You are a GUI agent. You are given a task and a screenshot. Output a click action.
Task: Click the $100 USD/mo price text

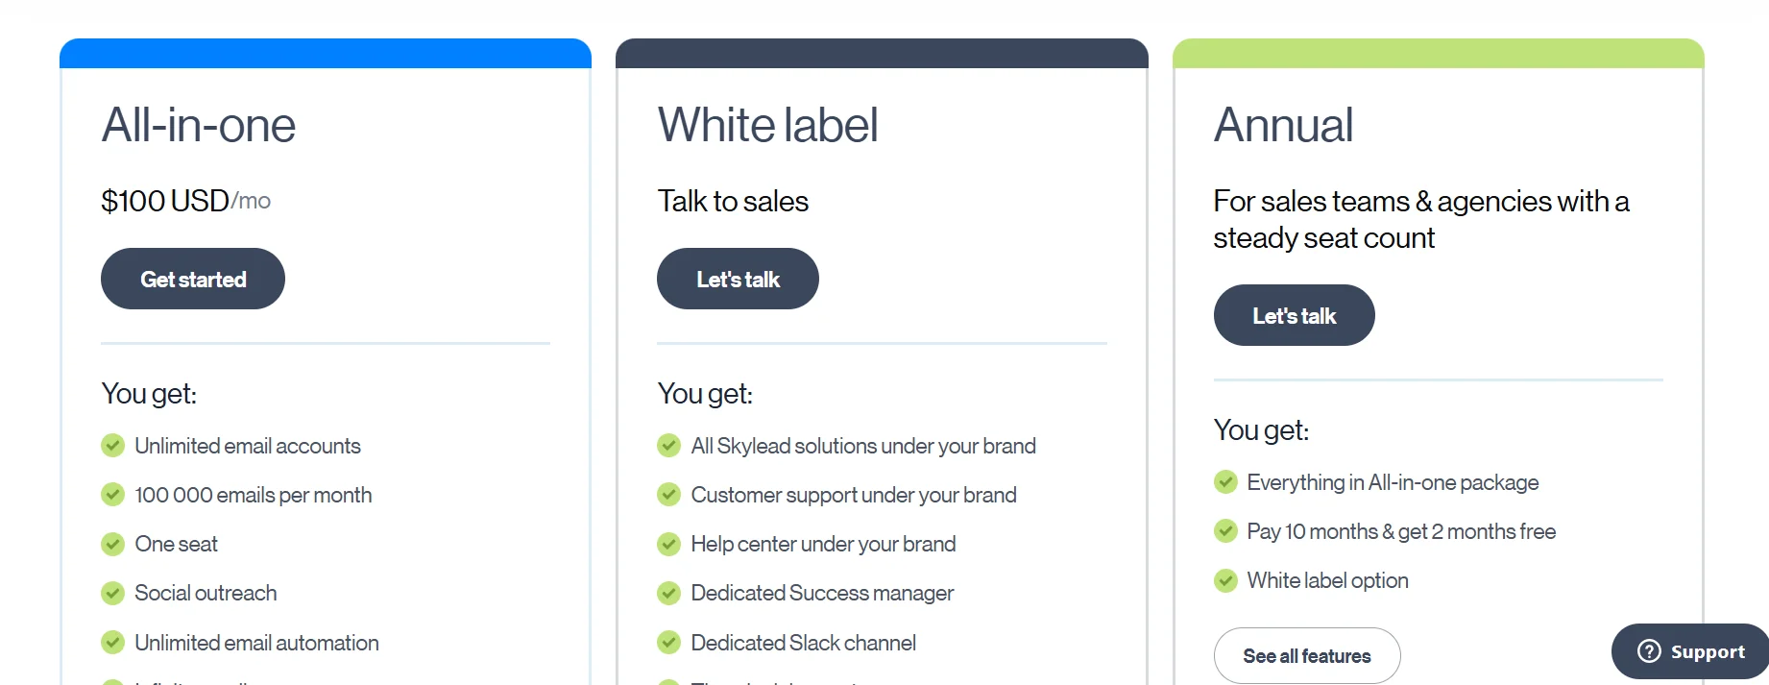(185, 200)
